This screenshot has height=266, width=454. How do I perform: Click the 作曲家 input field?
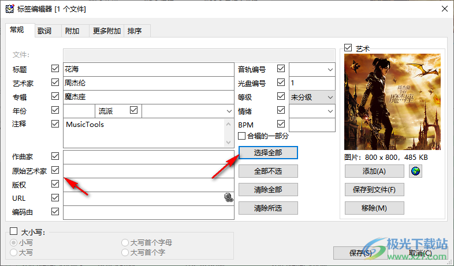pyautogui.click(x=148, y=158)
